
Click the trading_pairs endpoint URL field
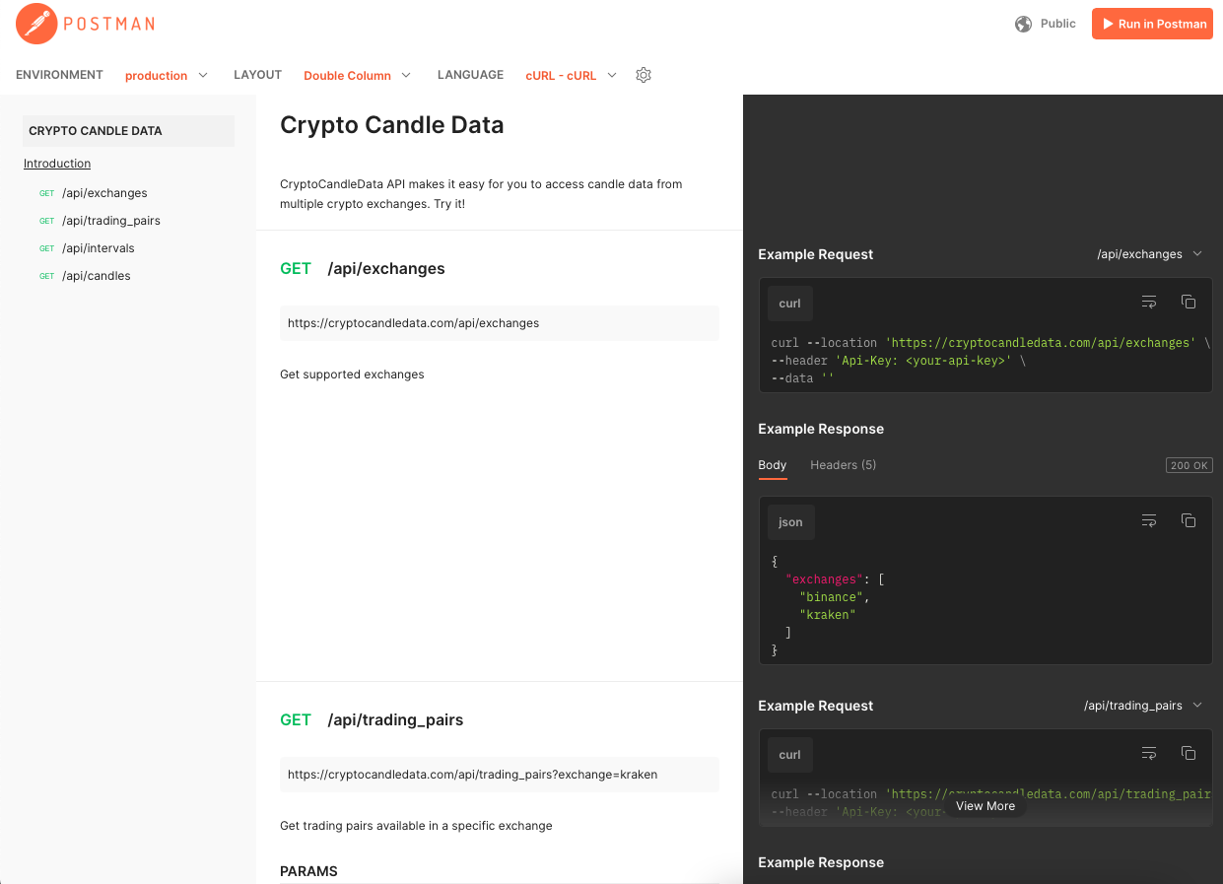500,775
